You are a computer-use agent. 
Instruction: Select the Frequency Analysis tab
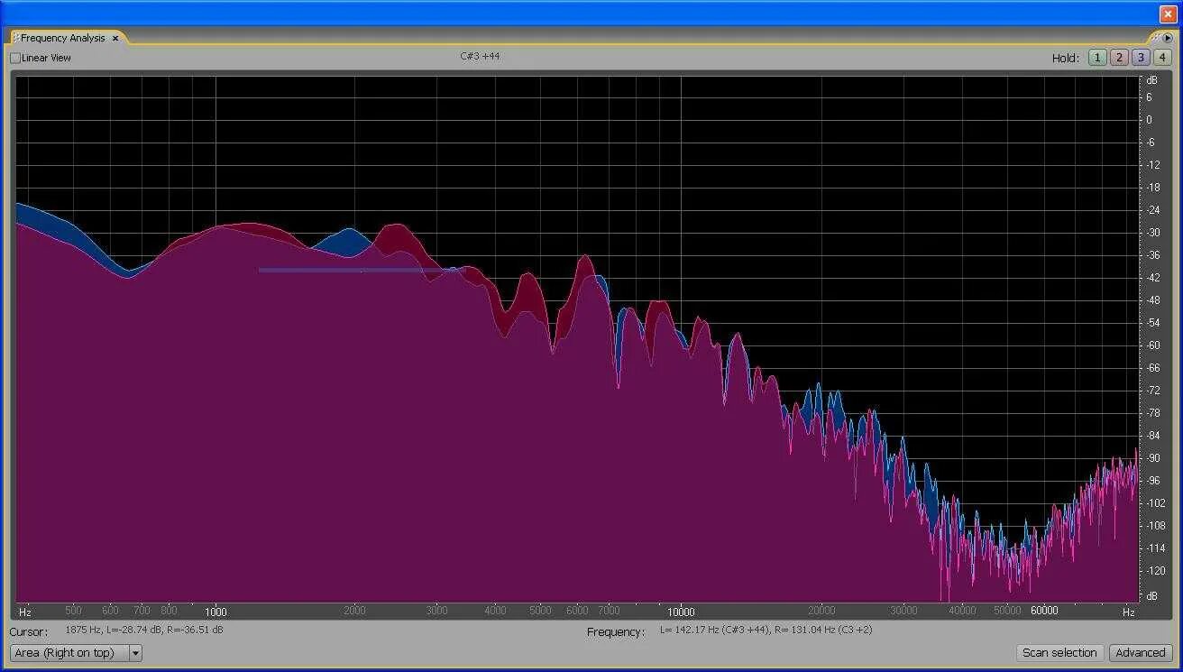pos(63,38)
